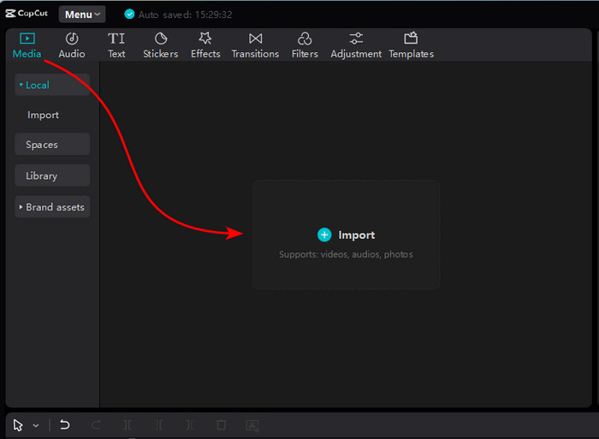Open the Filters panel icon

coord(305,39)
